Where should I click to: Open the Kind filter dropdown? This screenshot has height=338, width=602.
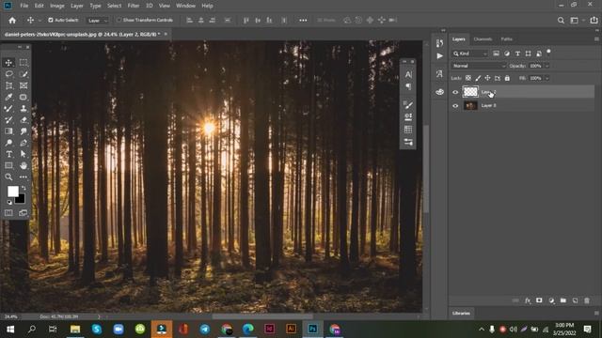pyautogui.click(x=470, y=54)
